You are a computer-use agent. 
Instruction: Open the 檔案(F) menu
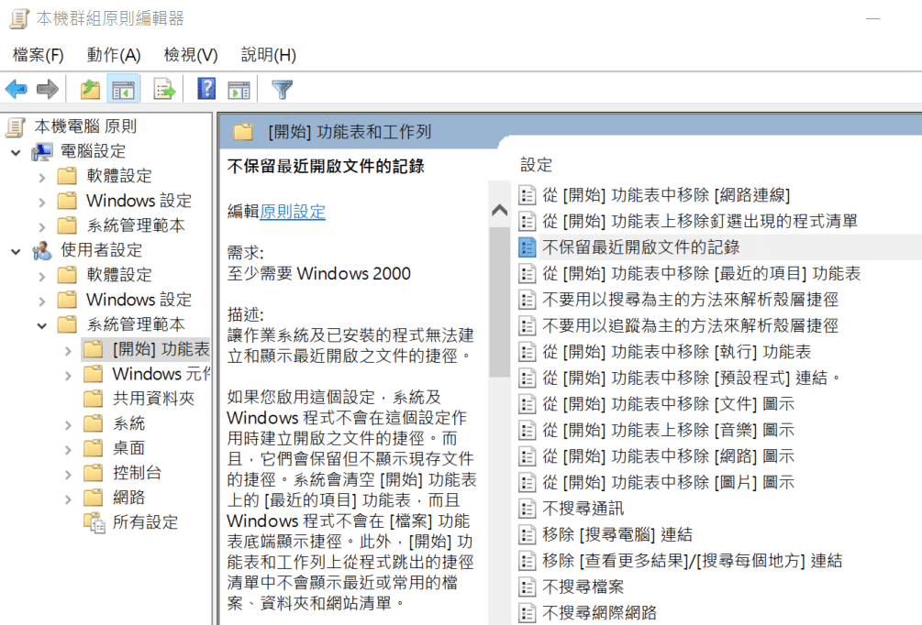38,55
